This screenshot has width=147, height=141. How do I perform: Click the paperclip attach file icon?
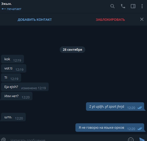pyautogui.click(x=3, y=139)
